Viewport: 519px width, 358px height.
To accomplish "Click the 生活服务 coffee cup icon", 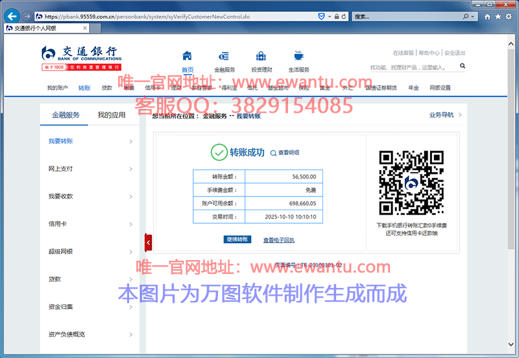I will coord(298,55).
